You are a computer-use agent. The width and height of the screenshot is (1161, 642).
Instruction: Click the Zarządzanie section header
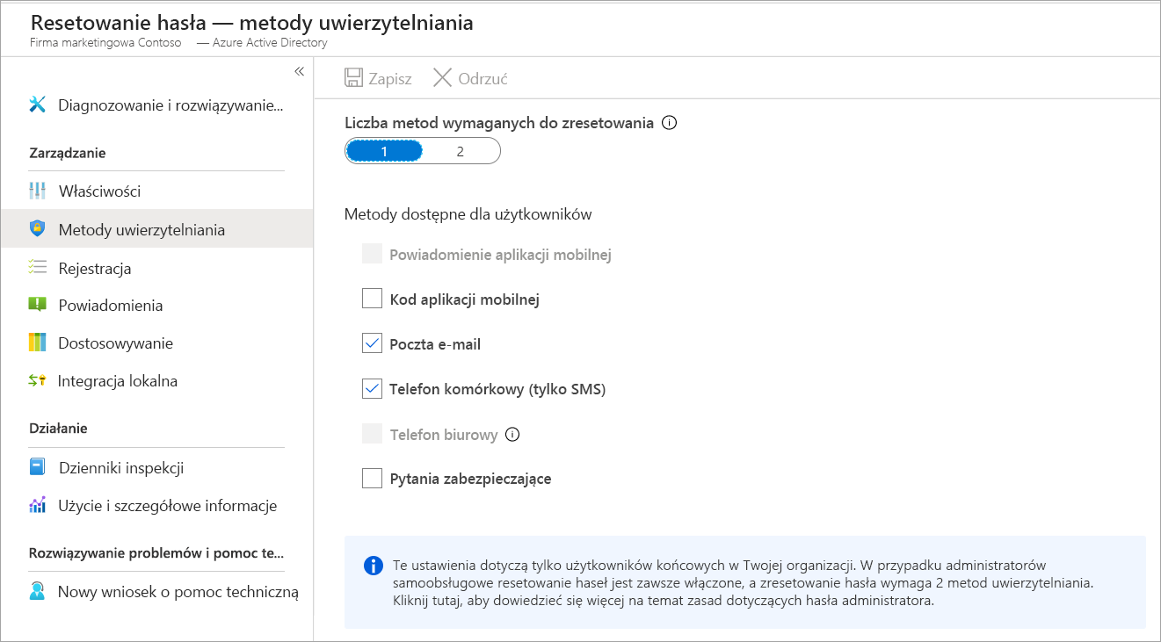pyautogui.click(x=68, y=153)
